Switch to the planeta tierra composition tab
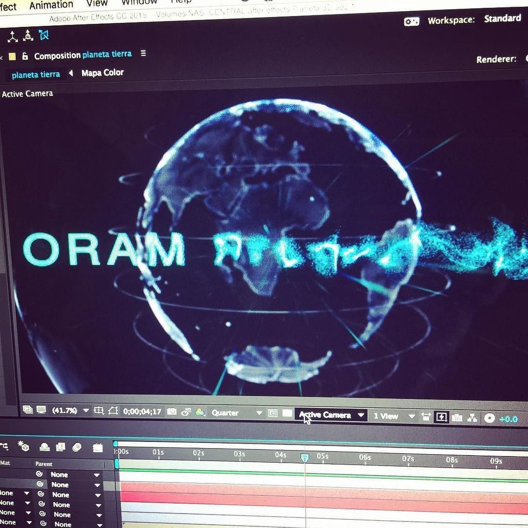This screenshot has height=528, width=528. point(35,74)
